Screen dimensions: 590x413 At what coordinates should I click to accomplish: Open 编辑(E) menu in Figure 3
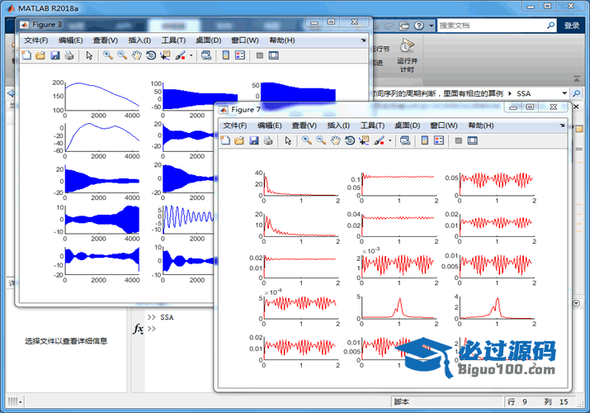(71, 40)
